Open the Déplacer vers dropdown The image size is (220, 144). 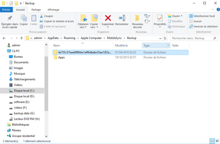click(83, 22)
